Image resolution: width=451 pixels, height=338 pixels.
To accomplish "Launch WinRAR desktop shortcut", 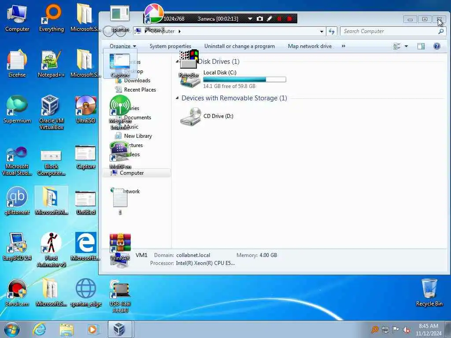I will pos(120,246).
